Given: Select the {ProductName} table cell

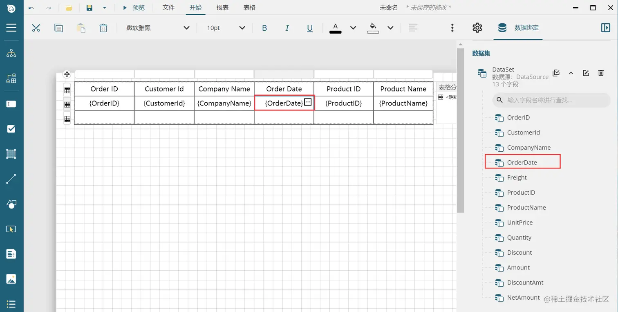Looking at the screenshot, I should tap(403, 103).
